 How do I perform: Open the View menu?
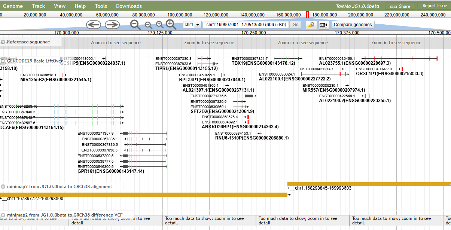[60, 6]
